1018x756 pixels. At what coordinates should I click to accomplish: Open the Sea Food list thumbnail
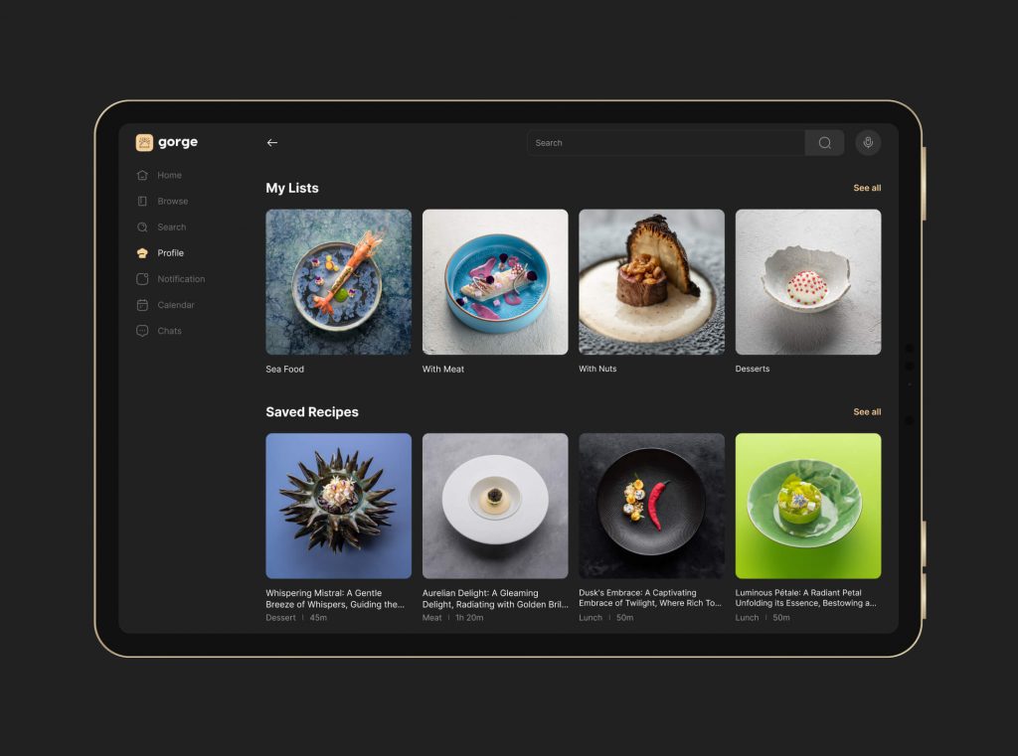click(338, 281)
